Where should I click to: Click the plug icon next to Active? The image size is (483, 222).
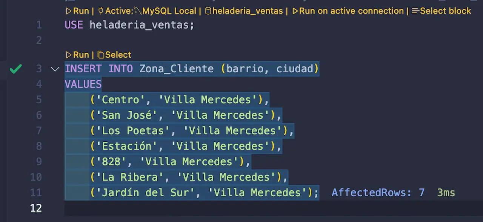pos(100,11)
